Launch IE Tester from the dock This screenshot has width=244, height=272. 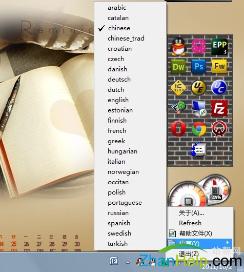point(178,88)
